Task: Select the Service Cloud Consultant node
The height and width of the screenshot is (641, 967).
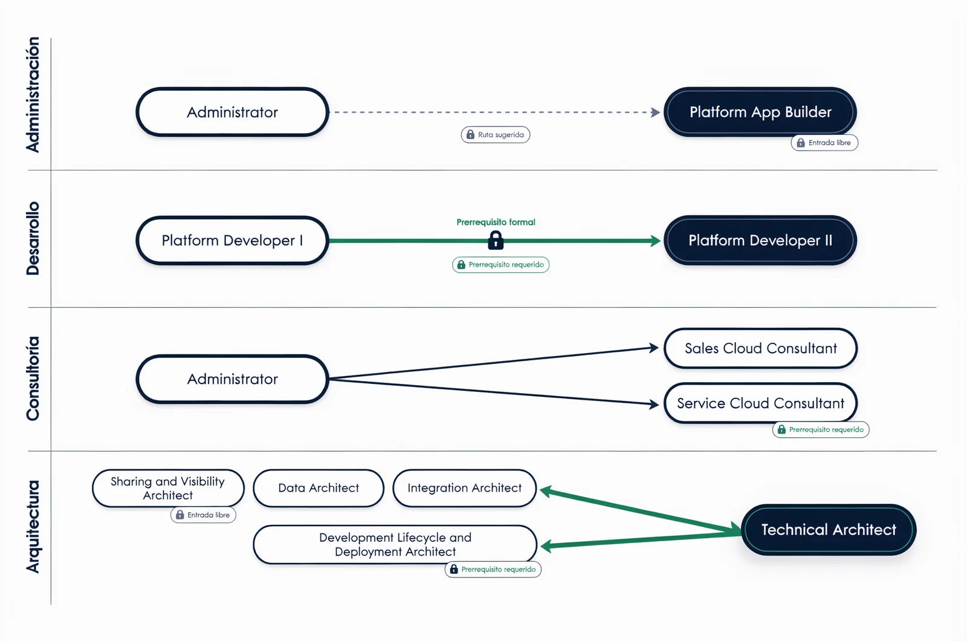Action: [760, 403]
